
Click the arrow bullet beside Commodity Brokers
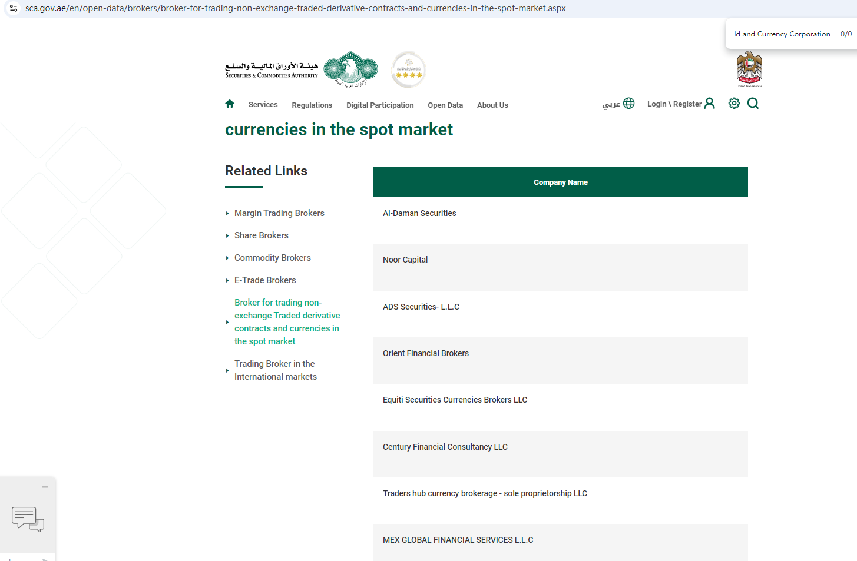tap(227, 258)
